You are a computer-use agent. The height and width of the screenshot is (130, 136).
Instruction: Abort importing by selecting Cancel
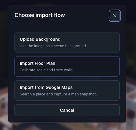(67, 110)
